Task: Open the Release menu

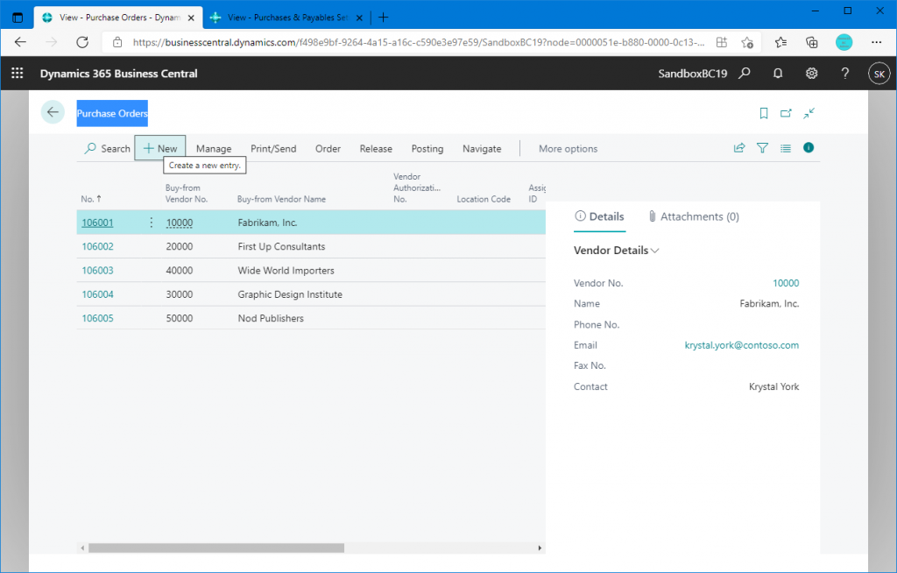Action: 376,148
